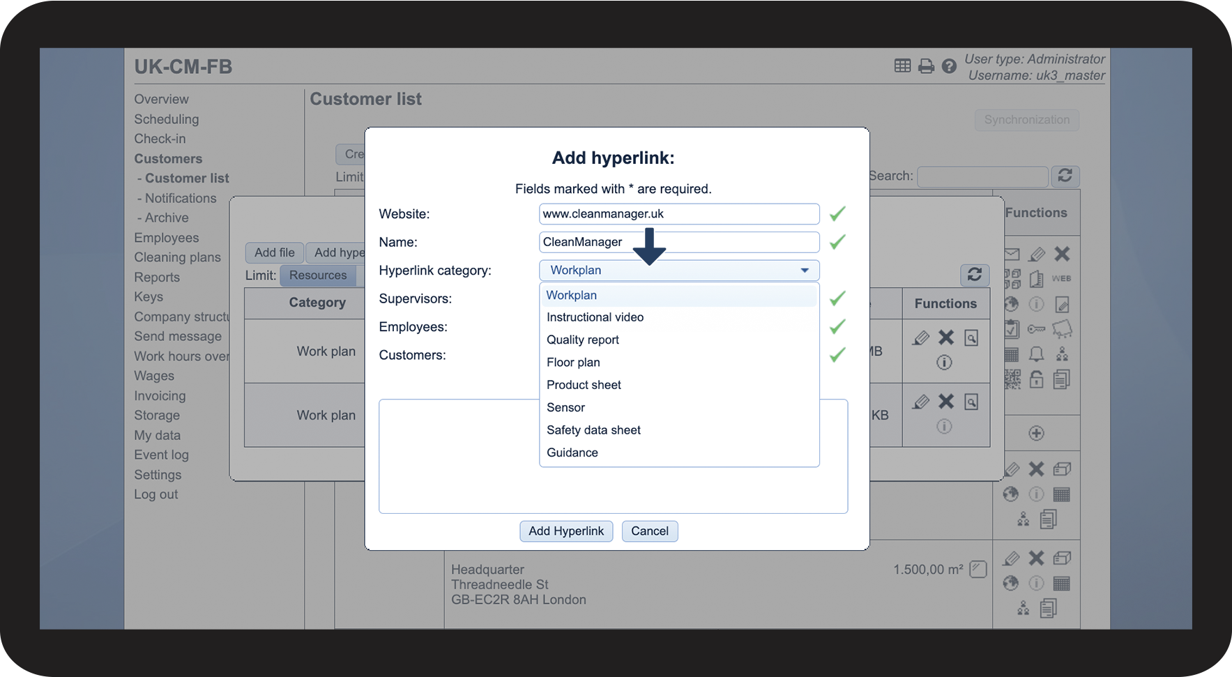Click the key function icon
Image resolution: width=1232 pixels, height=677 pixels.
coord(1037,329)
